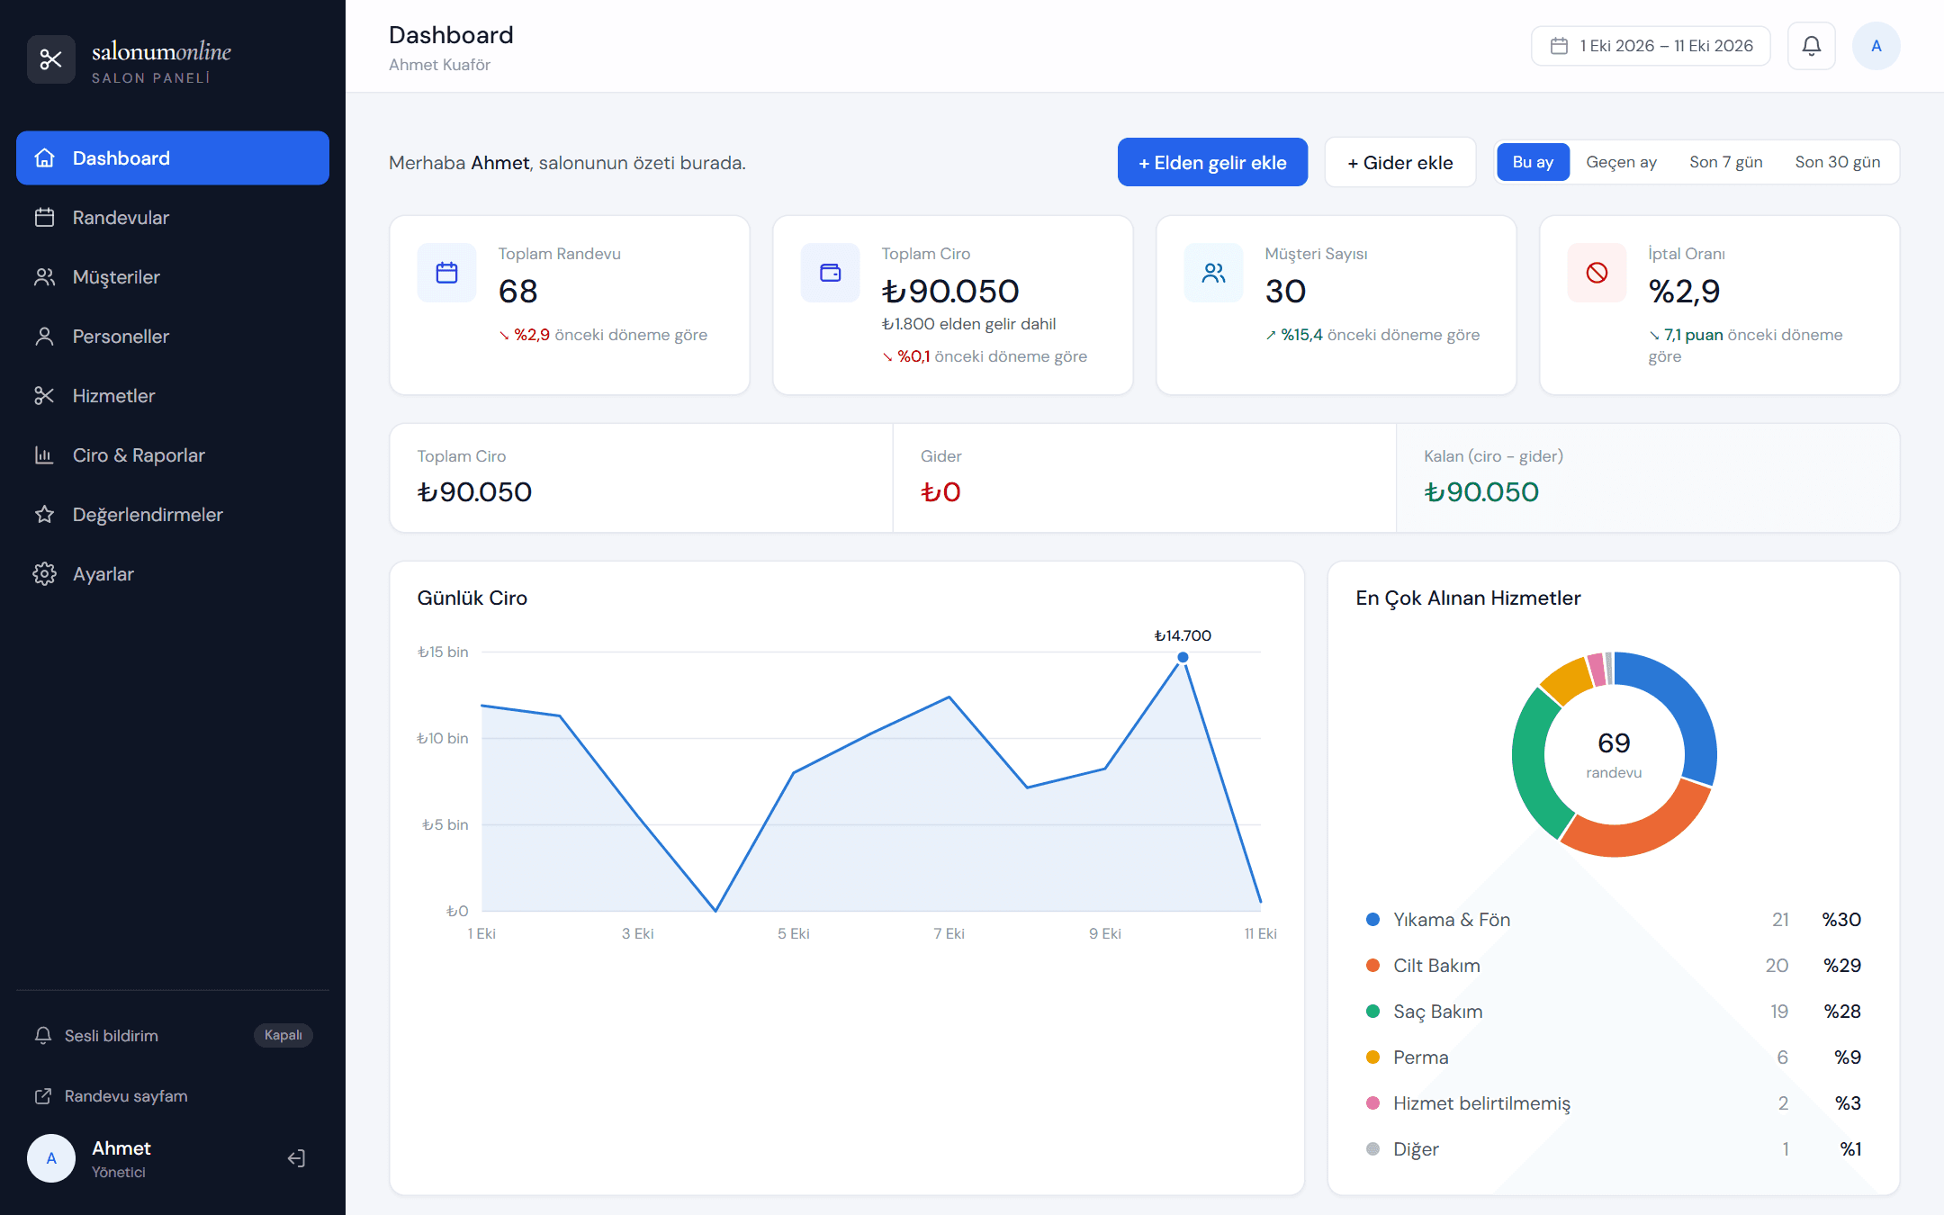Select the Geçen ay period filter

[x=1622, y=162]
